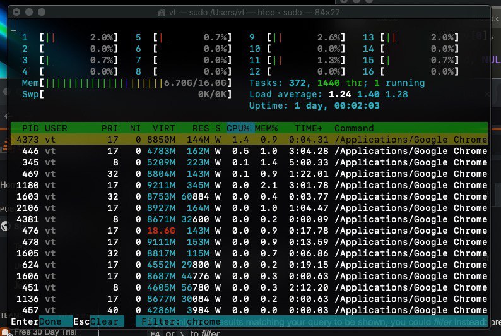Sort by the PRI column header
The height and width of the screenshot is (336, 501).
click(x=110, y=128)
